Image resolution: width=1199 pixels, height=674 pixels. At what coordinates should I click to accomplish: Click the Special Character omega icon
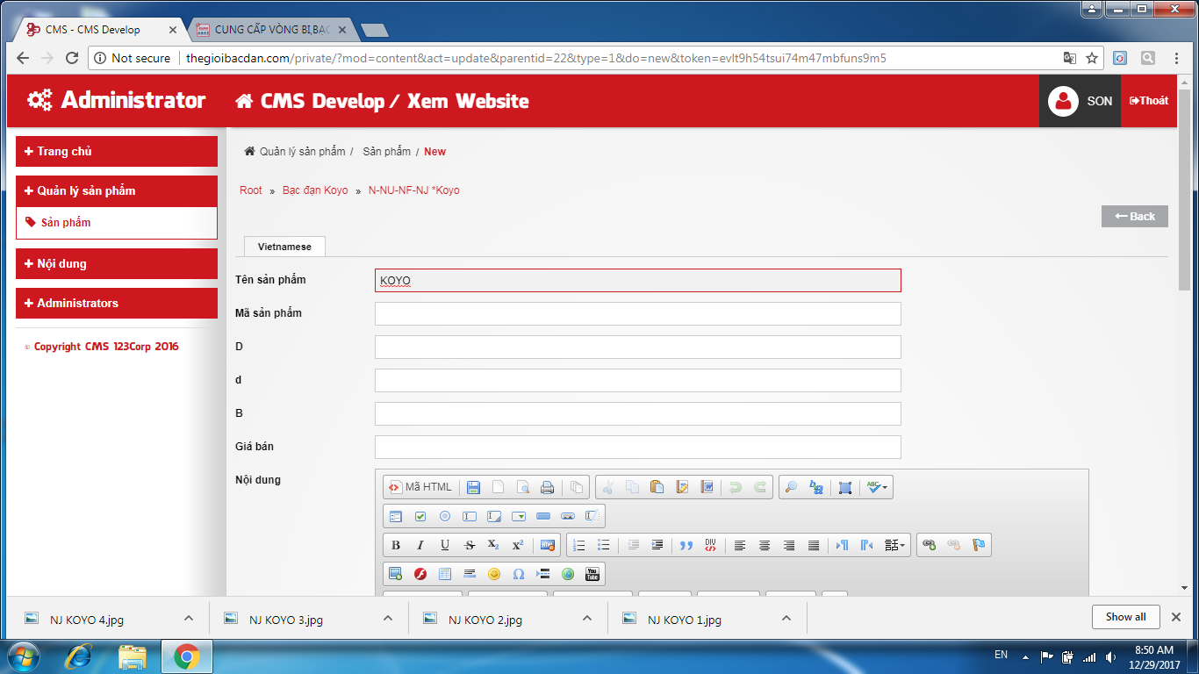coord(519,574)
